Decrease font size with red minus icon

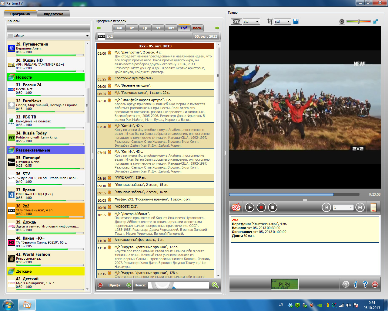(x=100, y=285)
